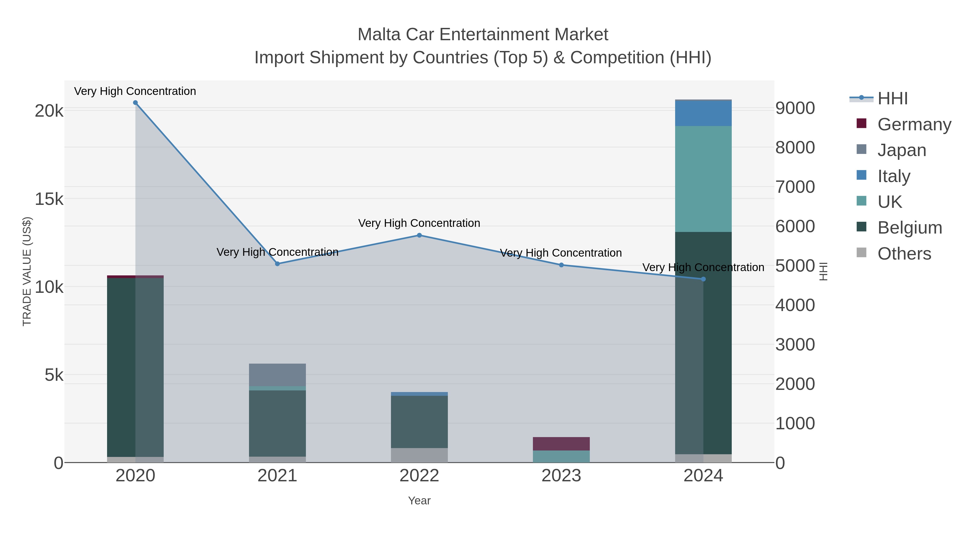Click the 5000 HHI axis tick label

(x=795, y=266)
